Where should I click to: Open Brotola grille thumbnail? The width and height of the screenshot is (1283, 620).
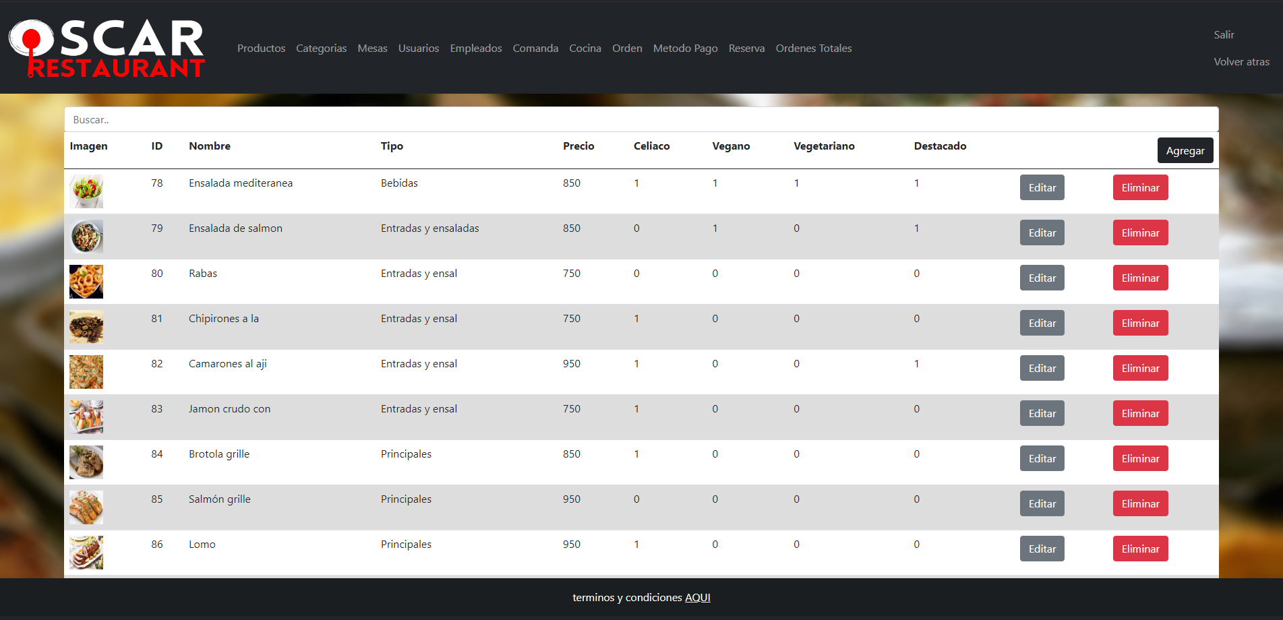coord(86,462)
